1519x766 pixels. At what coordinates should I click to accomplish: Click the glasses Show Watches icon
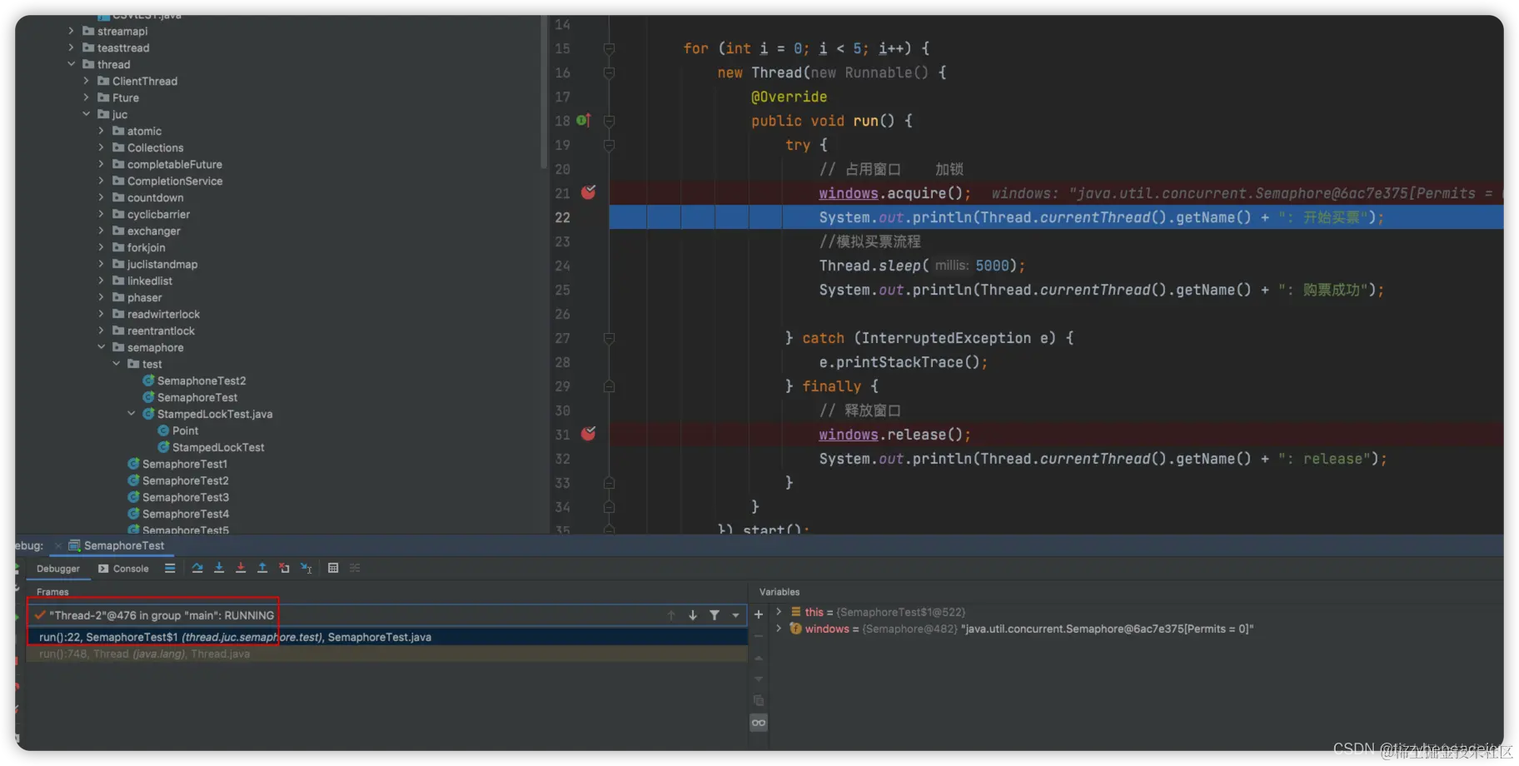coord(759,723)
